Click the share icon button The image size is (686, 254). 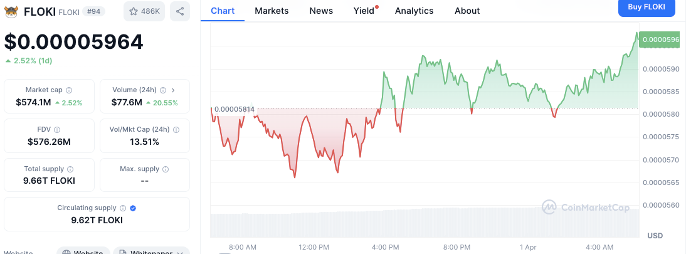click(180, 11)
